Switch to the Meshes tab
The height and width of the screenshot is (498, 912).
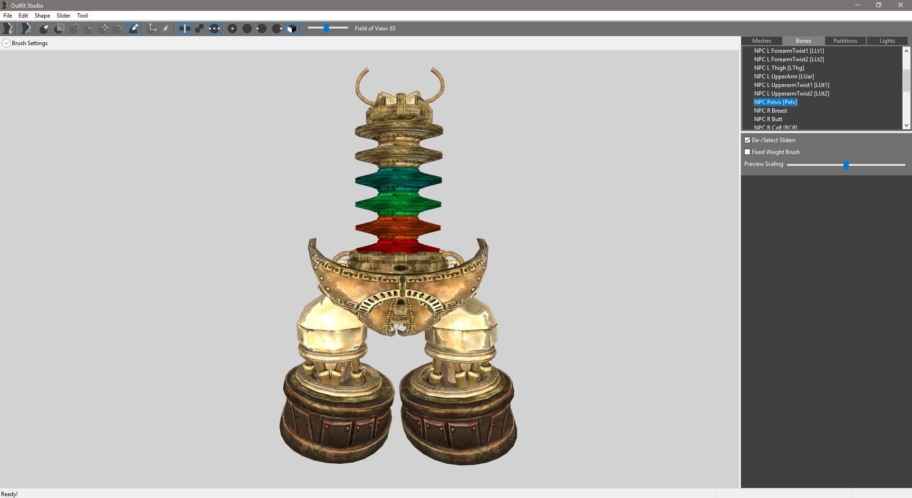pos(762,41)
